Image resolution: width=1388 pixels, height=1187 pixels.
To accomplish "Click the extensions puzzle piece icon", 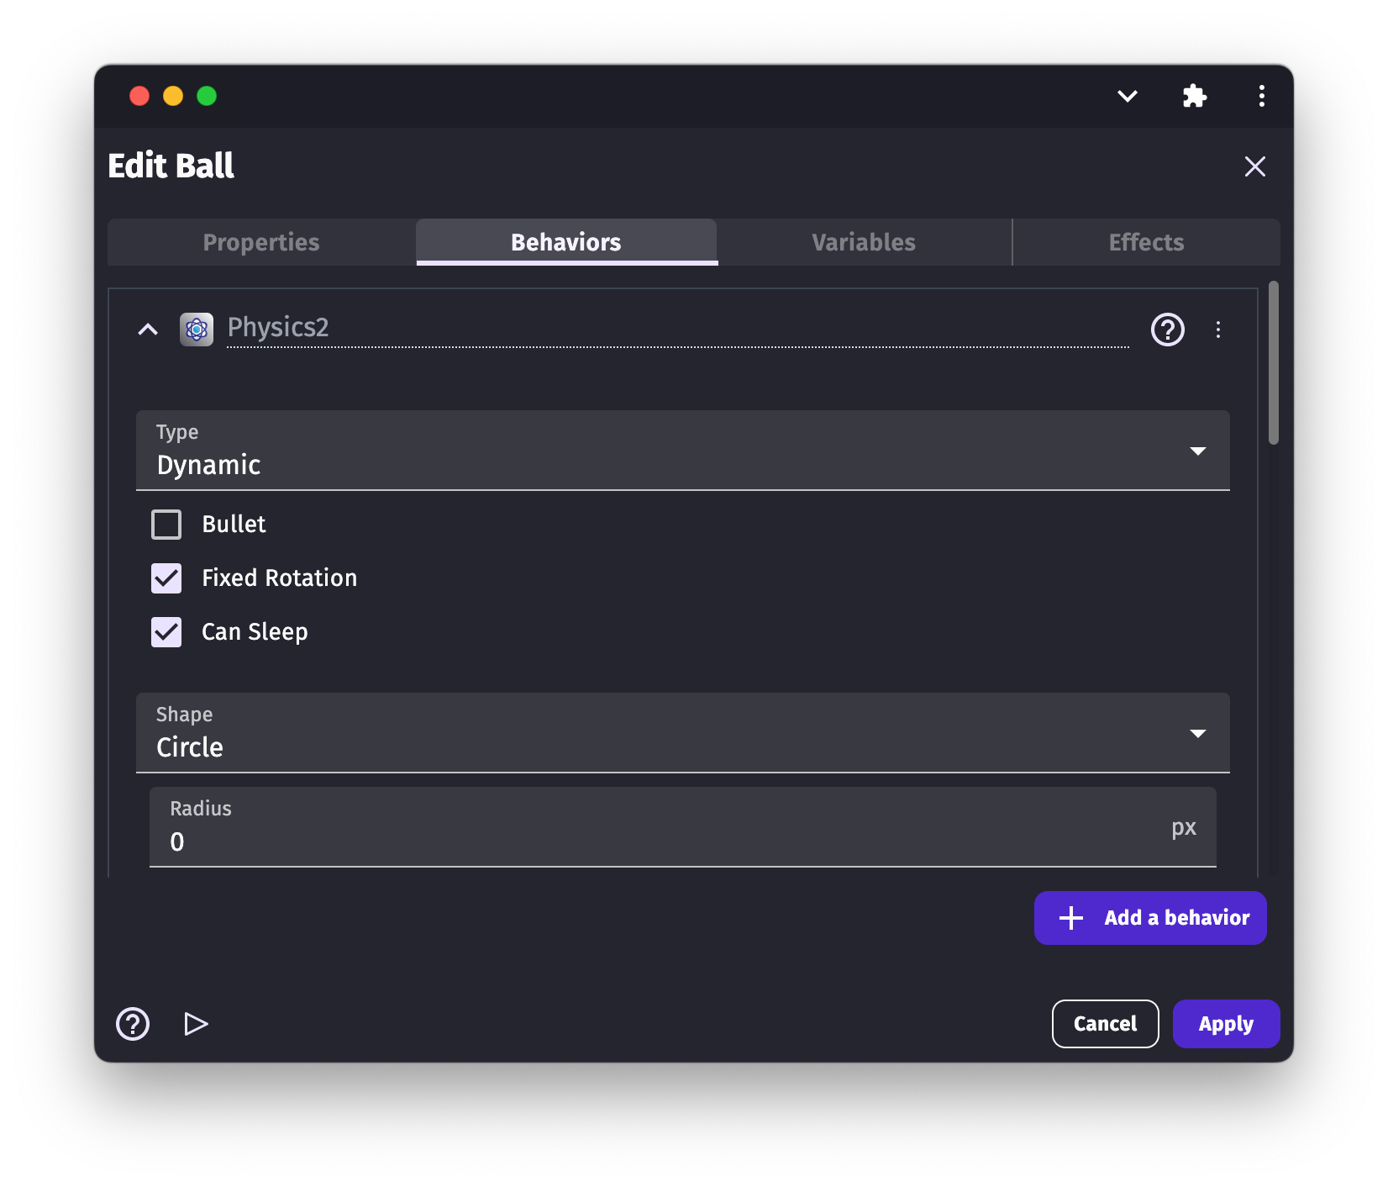I will [1194, 97].
